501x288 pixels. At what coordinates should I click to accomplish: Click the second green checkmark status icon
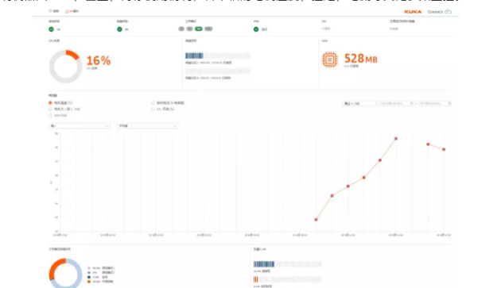click(x=119, y=29)
